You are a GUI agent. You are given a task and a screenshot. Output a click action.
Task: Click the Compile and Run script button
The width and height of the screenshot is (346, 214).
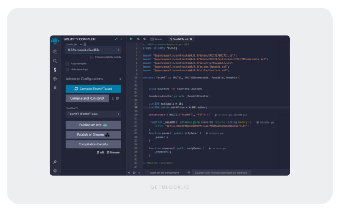tap(87, 99)
